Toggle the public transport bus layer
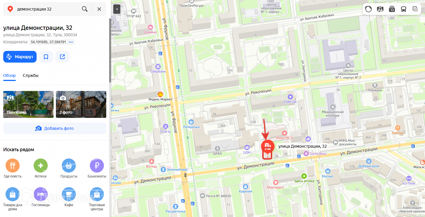 (403, 9)
